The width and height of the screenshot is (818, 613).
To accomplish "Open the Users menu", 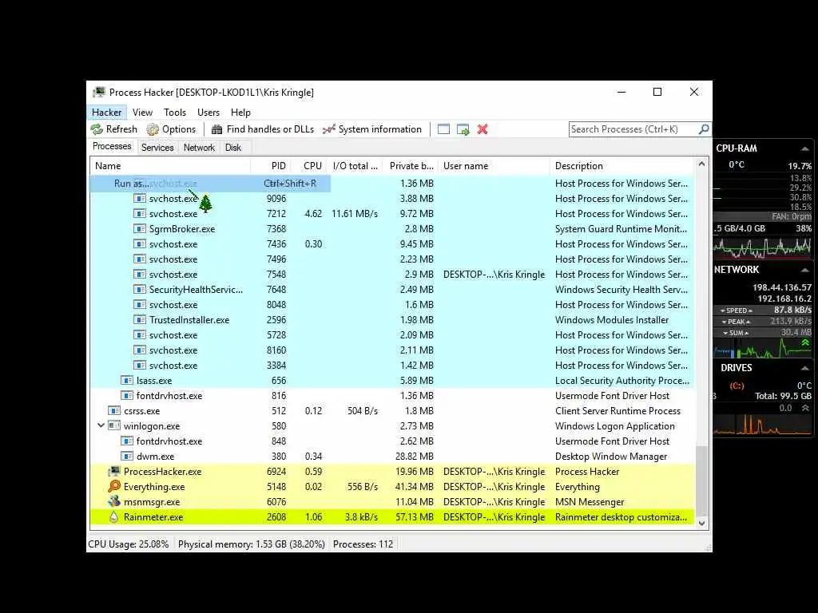I will click(208, 113).
